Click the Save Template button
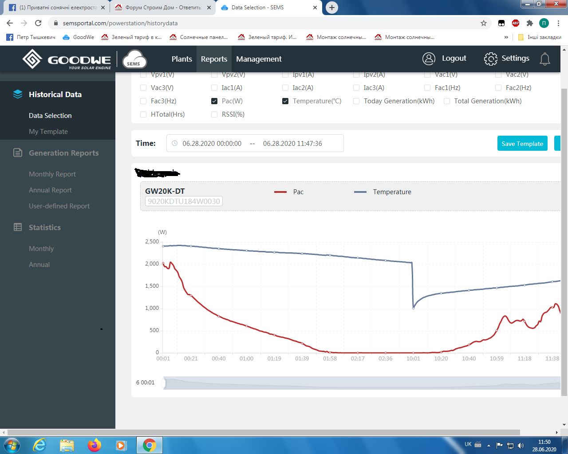Screen dimensions: 568x454 coord(522,144)
